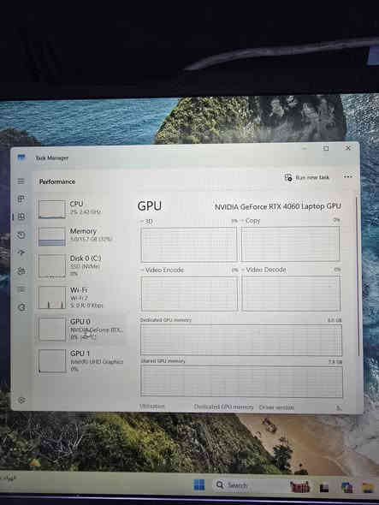Image resolution: width=379 pixels, height=505 pixels.
Task: Click the '7.9 GB' shared memory value
Action: (x=335, y=362)
